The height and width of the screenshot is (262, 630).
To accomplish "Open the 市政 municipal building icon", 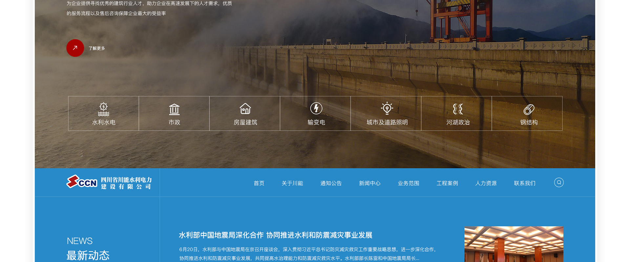I will (x=174, y=109).
